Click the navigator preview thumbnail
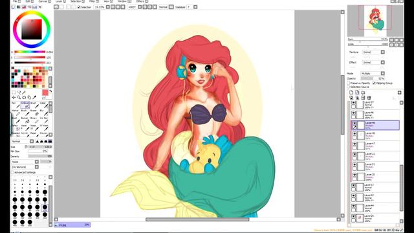 (x=375, y=21)
